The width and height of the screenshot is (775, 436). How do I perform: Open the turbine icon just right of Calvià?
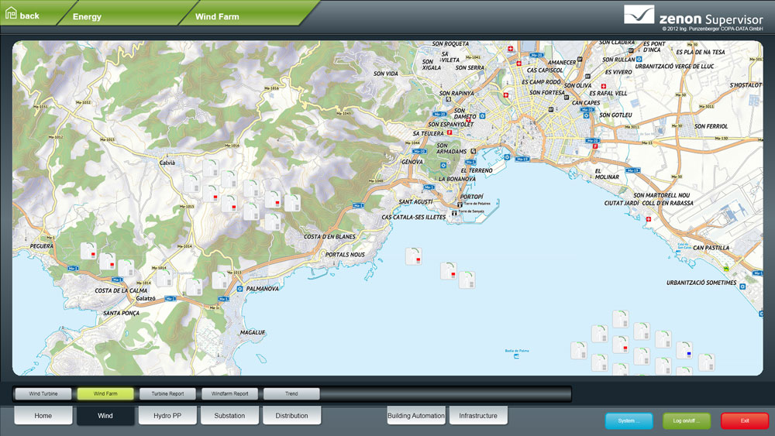tap(210, 168)
